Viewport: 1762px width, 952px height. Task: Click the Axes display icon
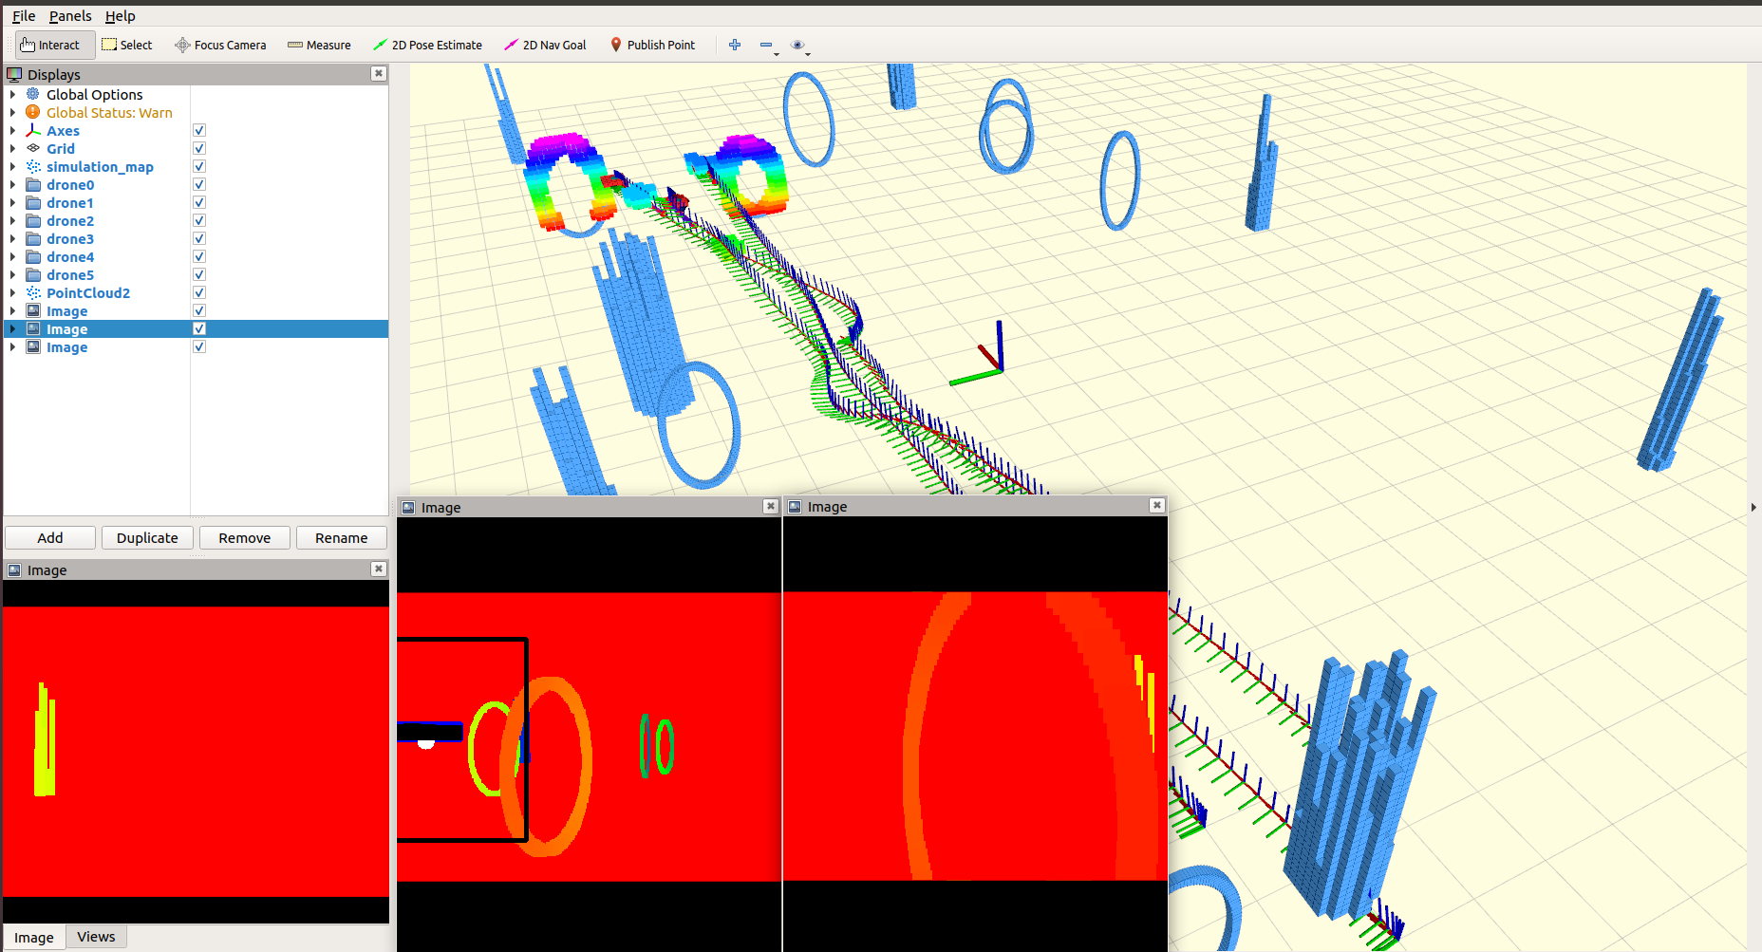point(33,130)
